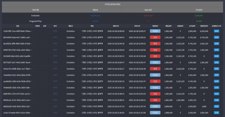The height and width of the screenshot is (117, 225).
Task: Click the 배팅금액 column header
Action: pos(168,26)
